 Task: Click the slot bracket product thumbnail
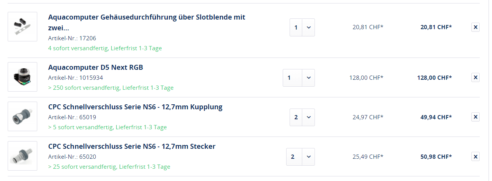point(22,27)
